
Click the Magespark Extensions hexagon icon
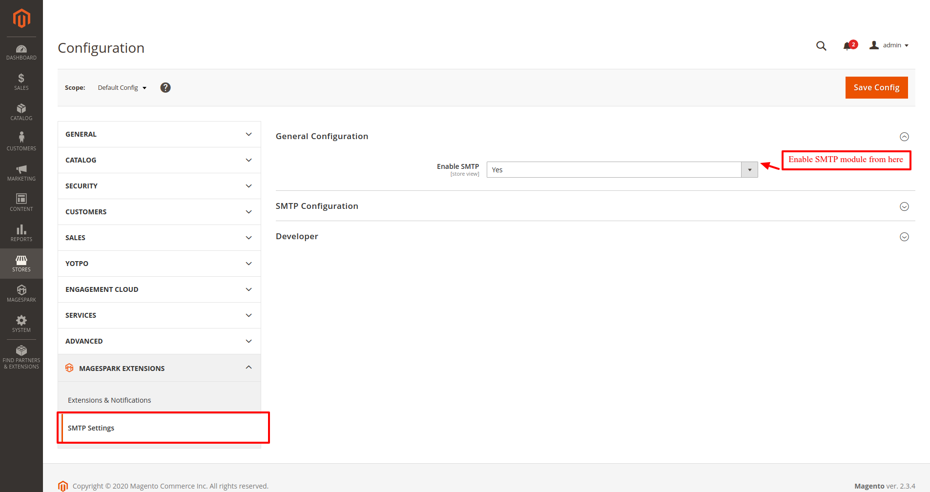(69, 368)
